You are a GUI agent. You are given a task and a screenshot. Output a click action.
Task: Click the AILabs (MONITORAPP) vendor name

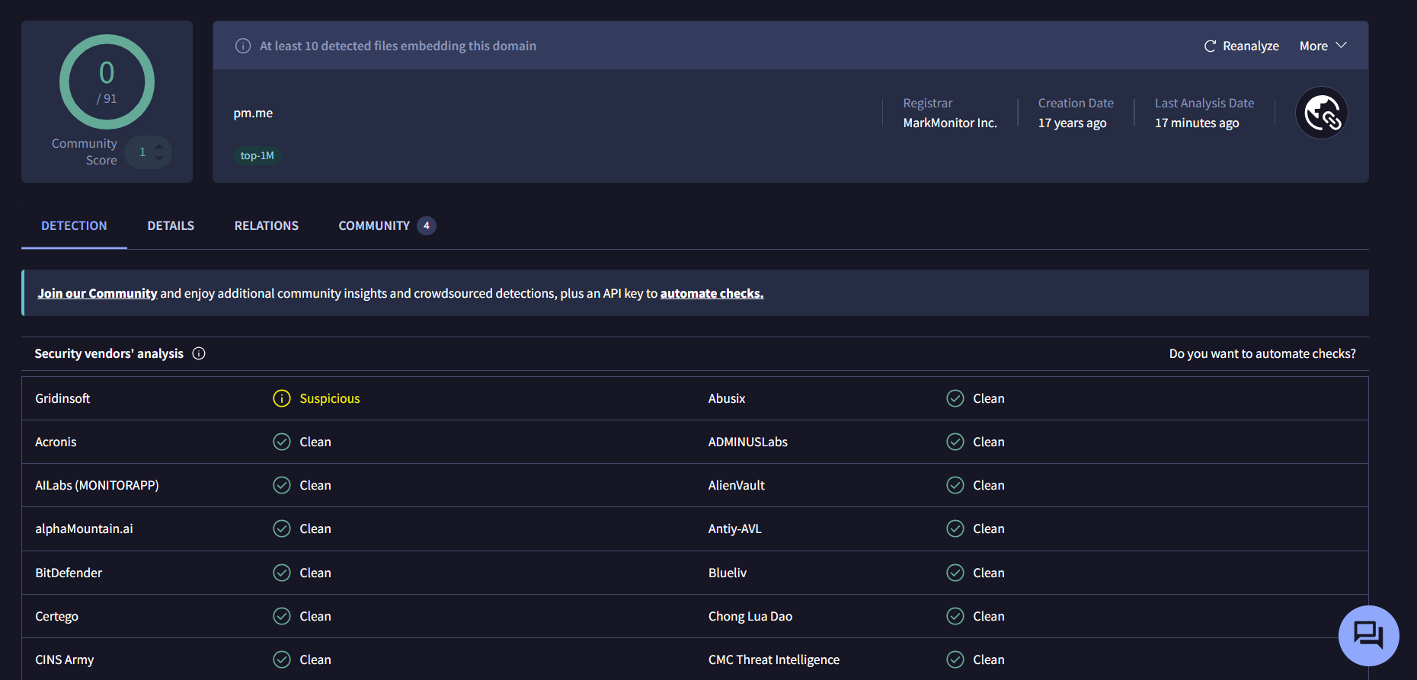pyautogui.click(x=97, y=485)
